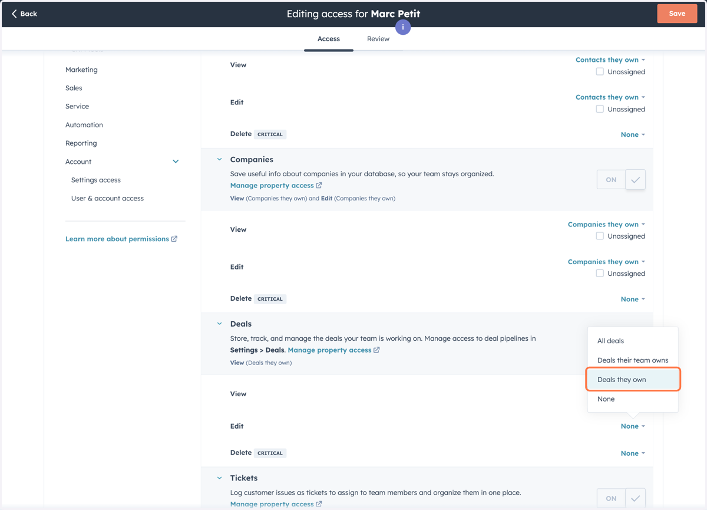Click the checkmark icon on the Tickets toggle
Image resolution: width=707 pixels, height=510 pixels.
635,498
